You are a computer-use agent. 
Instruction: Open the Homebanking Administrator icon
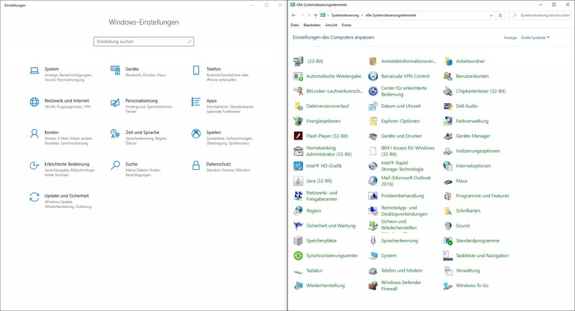(x=298, y=151)
